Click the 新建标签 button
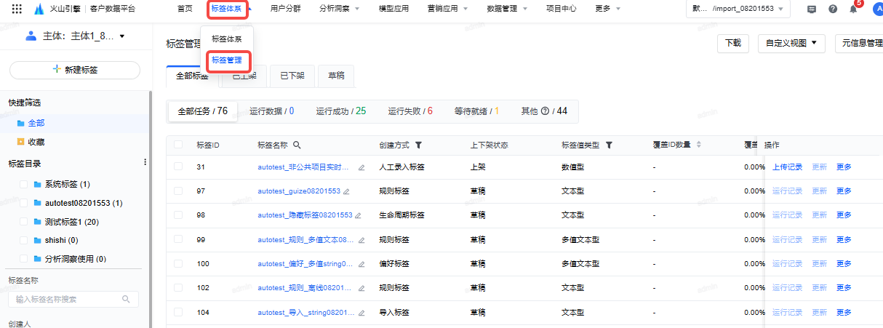Image resolution: width=883 pixels, height=328 pixels. (x=75, y=70)
